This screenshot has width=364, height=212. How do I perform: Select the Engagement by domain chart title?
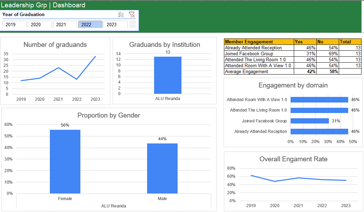tap(293, 85)
